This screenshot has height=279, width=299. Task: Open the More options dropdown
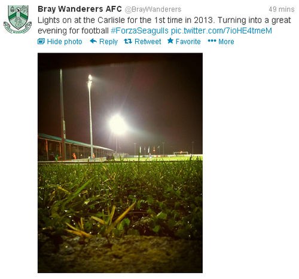tap(226, 42)
